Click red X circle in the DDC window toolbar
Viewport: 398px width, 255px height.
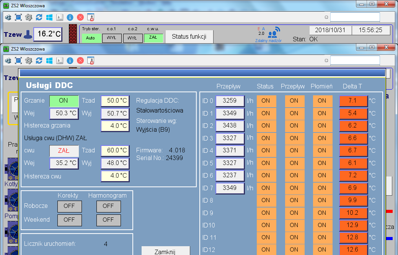pos(80,61)
